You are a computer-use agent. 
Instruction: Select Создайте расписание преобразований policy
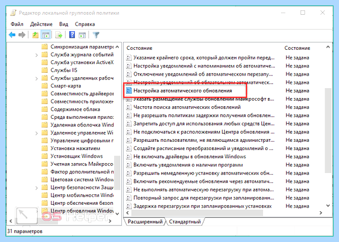pyautogui.click(x=203, y=148)
